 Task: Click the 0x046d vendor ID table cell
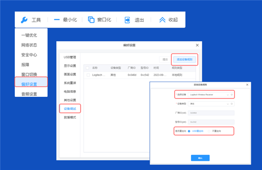pos(132,75)
